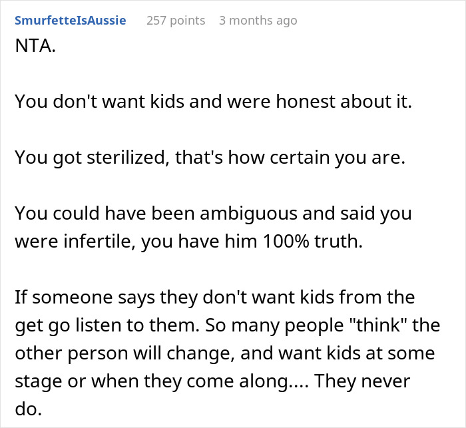Click the 257 points score label
The height and width of the screenshot is (428, 466).
point(176,21)
